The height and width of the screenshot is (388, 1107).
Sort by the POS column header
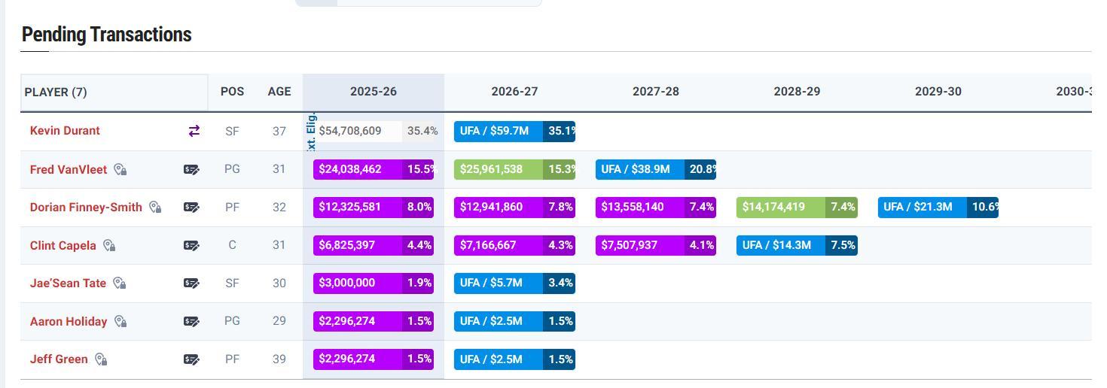(x=232, y=92)
